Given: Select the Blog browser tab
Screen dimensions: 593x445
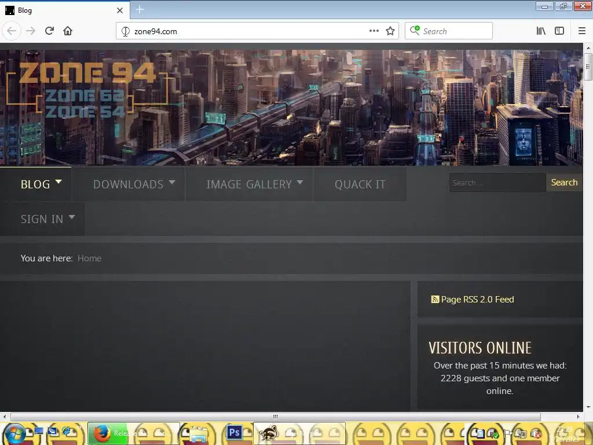Looking at the screenshot, I should pyautogui.click(x=65, y=10).
